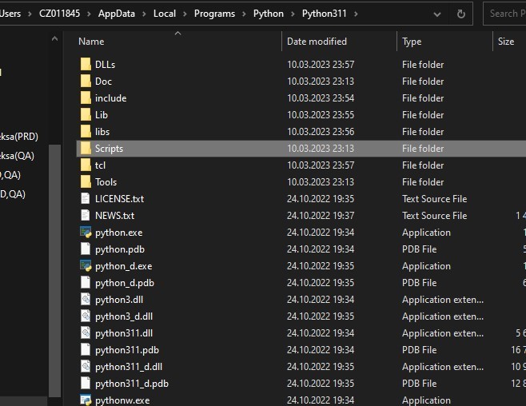Select the Tools folder icon

coord(86,181)
